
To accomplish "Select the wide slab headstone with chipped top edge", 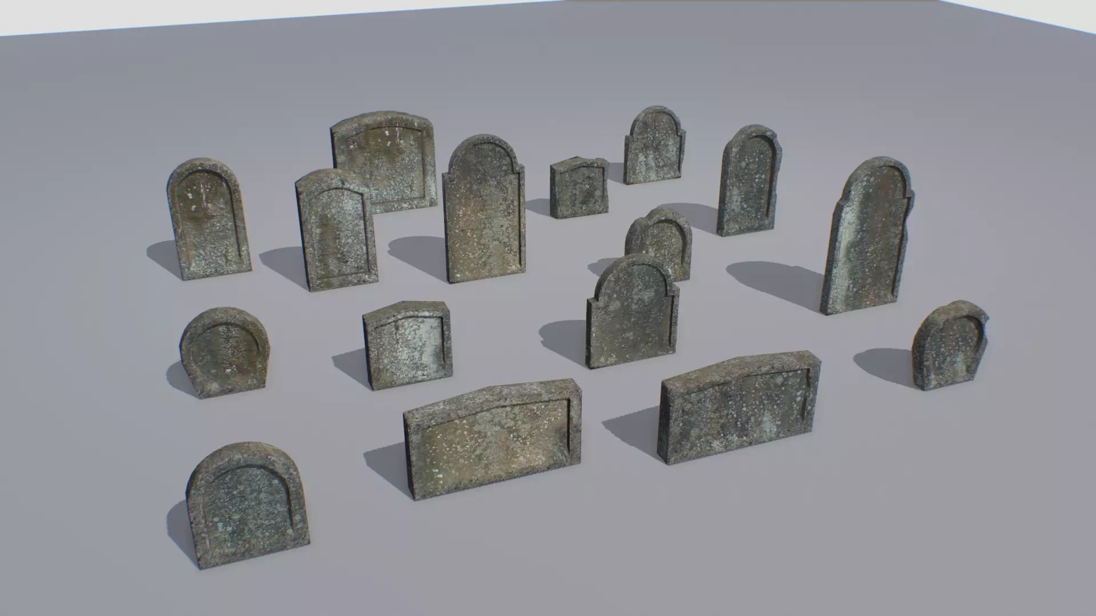I will point(740,407).
